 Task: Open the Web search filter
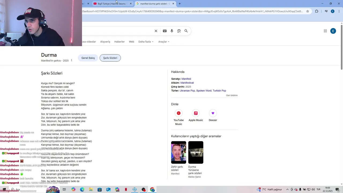[132, 42]
